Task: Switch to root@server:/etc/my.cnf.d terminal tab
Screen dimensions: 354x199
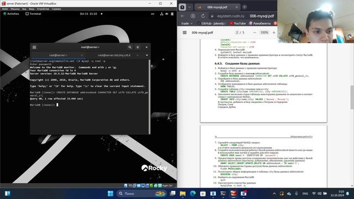Action: tap(114, 55)
